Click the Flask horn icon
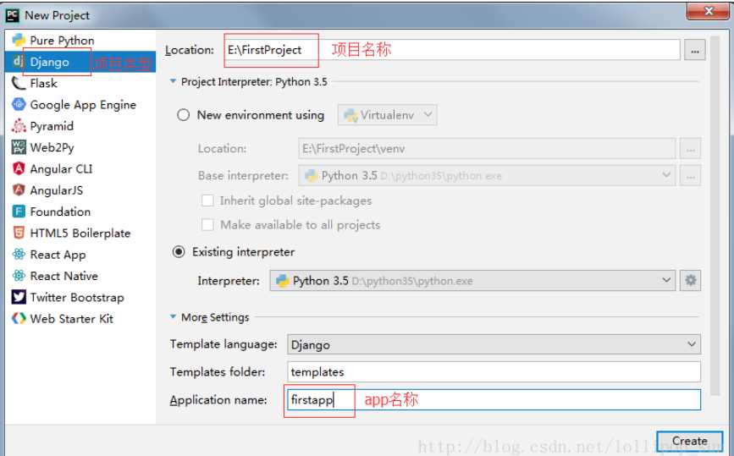734x456 pixels. pos(19,83)
